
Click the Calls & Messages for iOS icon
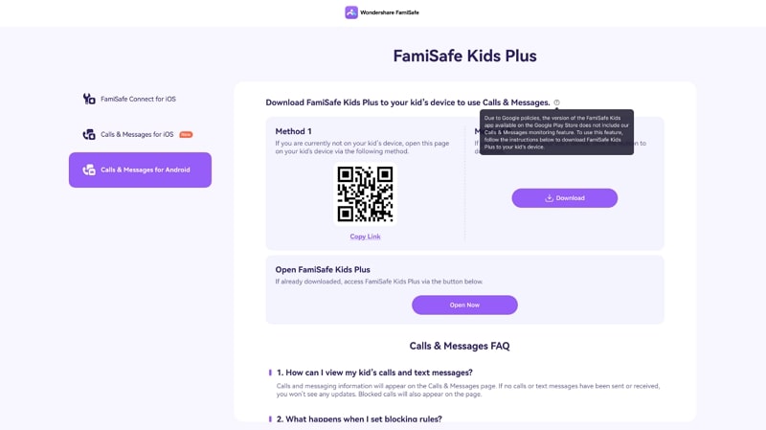click(89, 134)
